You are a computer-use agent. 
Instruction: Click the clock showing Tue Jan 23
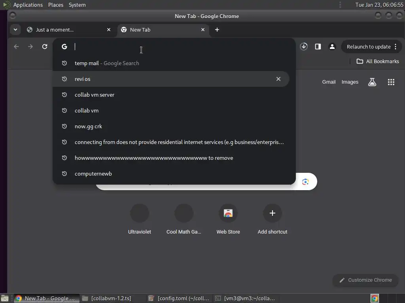coord(379,5)
